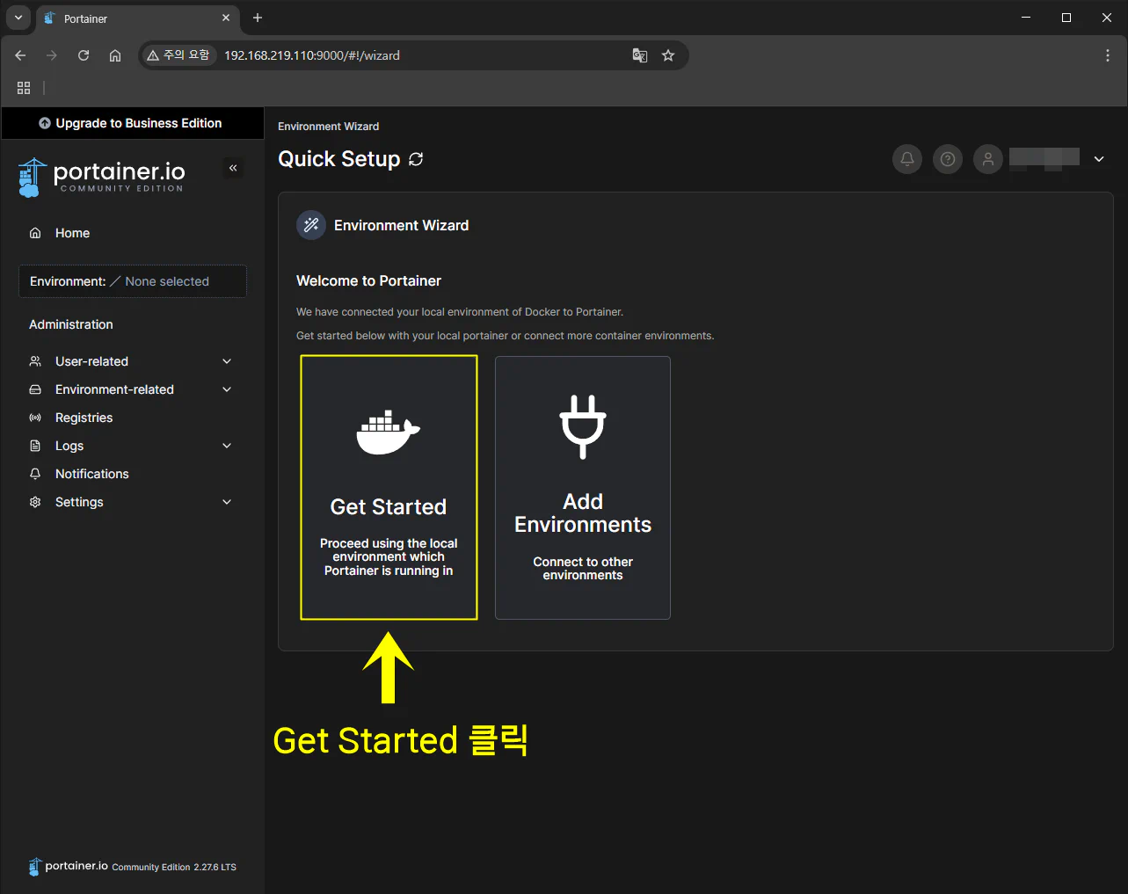Collapse the sidebar with double-chevron icon
The width and height of the screenshot is (1128, 894).
pos(233,167)
